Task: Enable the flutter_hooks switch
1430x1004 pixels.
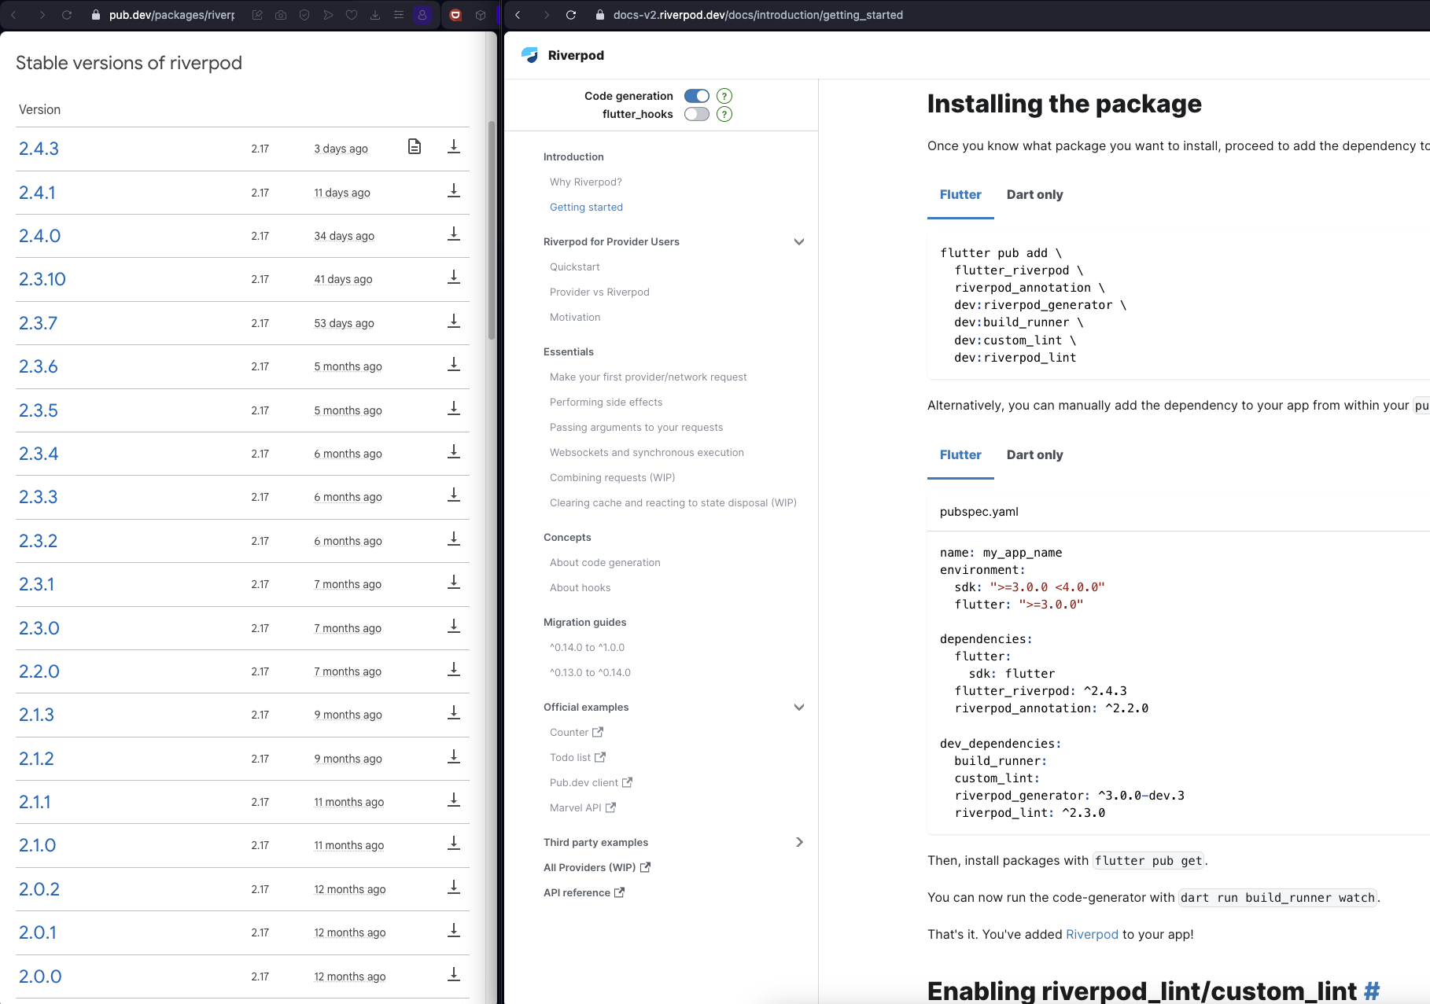Action: [x=696, y=114]
